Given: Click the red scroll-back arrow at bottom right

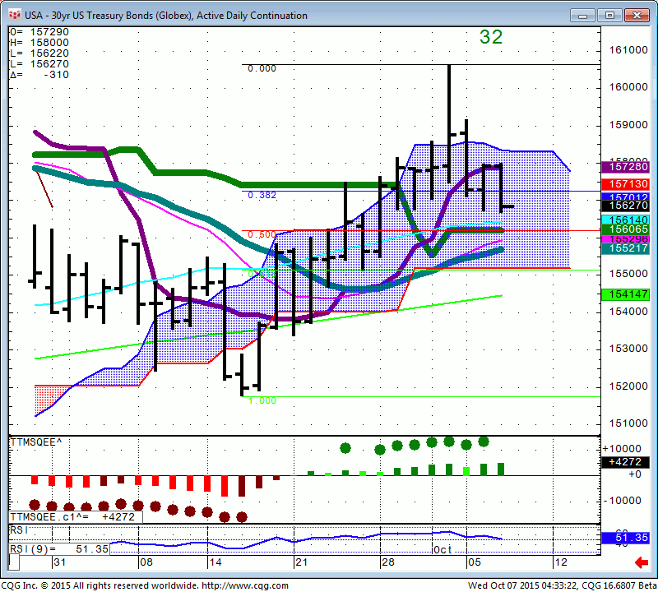Looking at the screenshot, I should point(642,562).
